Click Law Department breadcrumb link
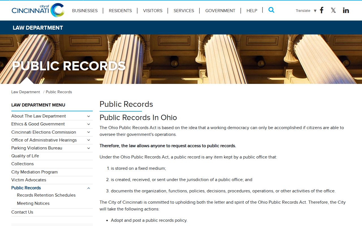 26,92
